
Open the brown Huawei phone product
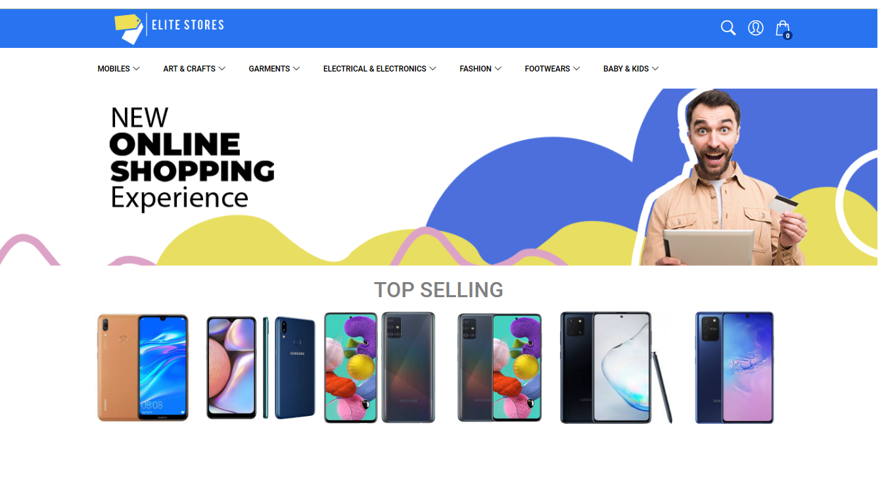click(143, 367)
